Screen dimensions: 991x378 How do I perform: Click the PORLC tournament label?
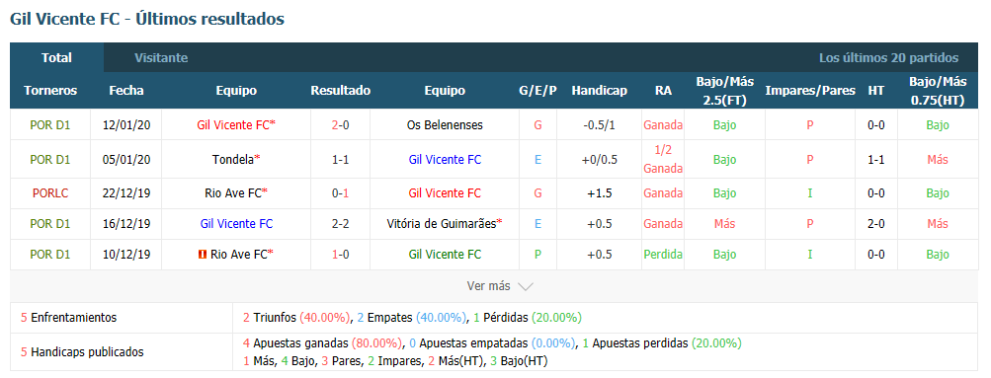(x=50, y=193)
